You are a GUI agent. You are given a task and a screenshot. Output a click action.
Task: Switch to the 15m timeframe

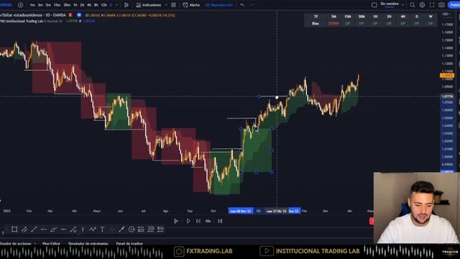pos(57,5)
